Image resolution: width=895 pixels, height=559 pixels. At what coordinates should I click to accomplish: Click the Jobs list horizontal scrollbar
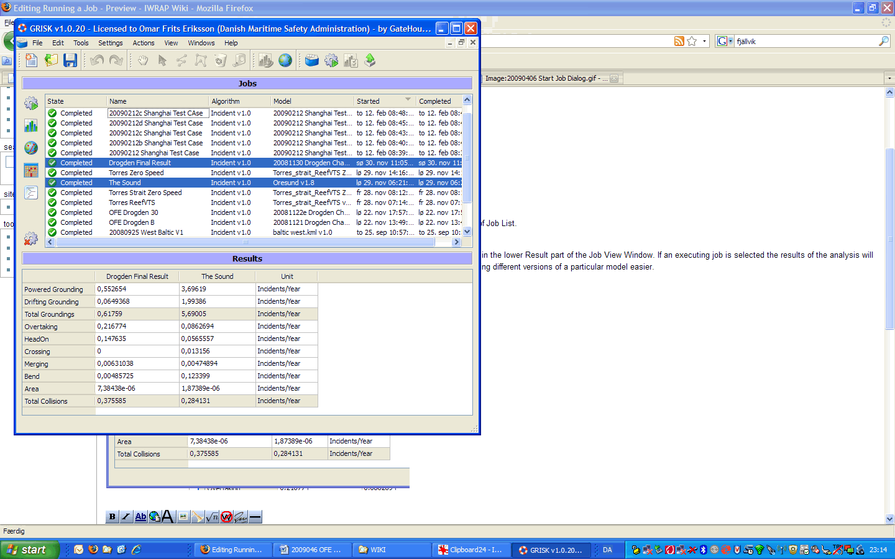tap(245, 242)
